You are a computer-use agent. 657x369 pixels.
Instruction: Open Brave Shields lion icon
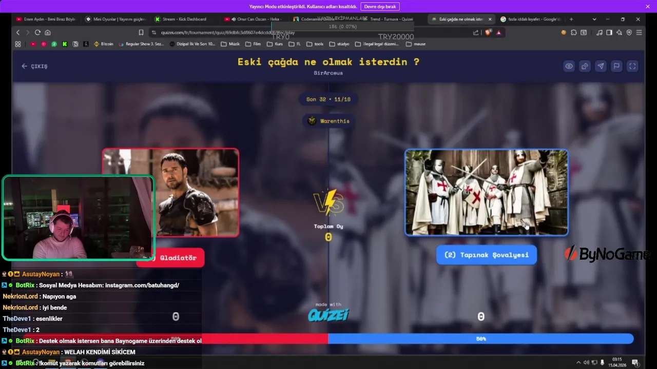coord(487,32)
